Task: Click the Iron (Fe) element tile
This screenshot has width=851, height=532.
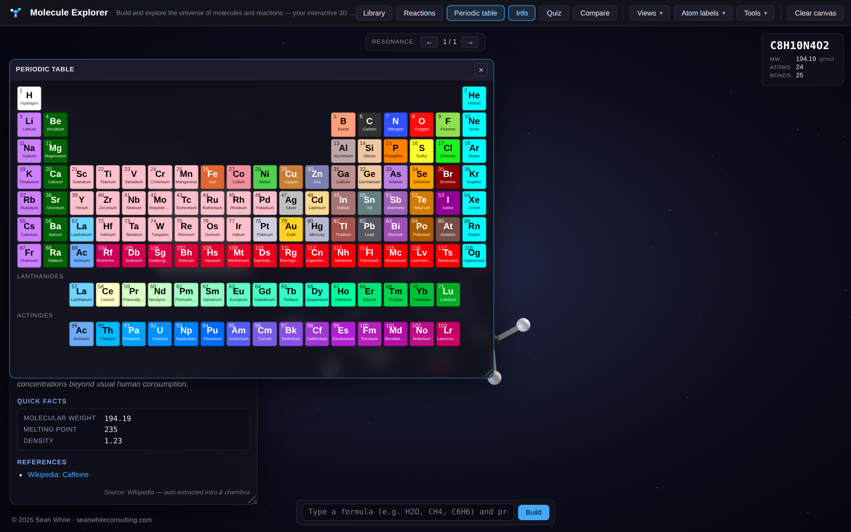Action: [x=212, y=177]
